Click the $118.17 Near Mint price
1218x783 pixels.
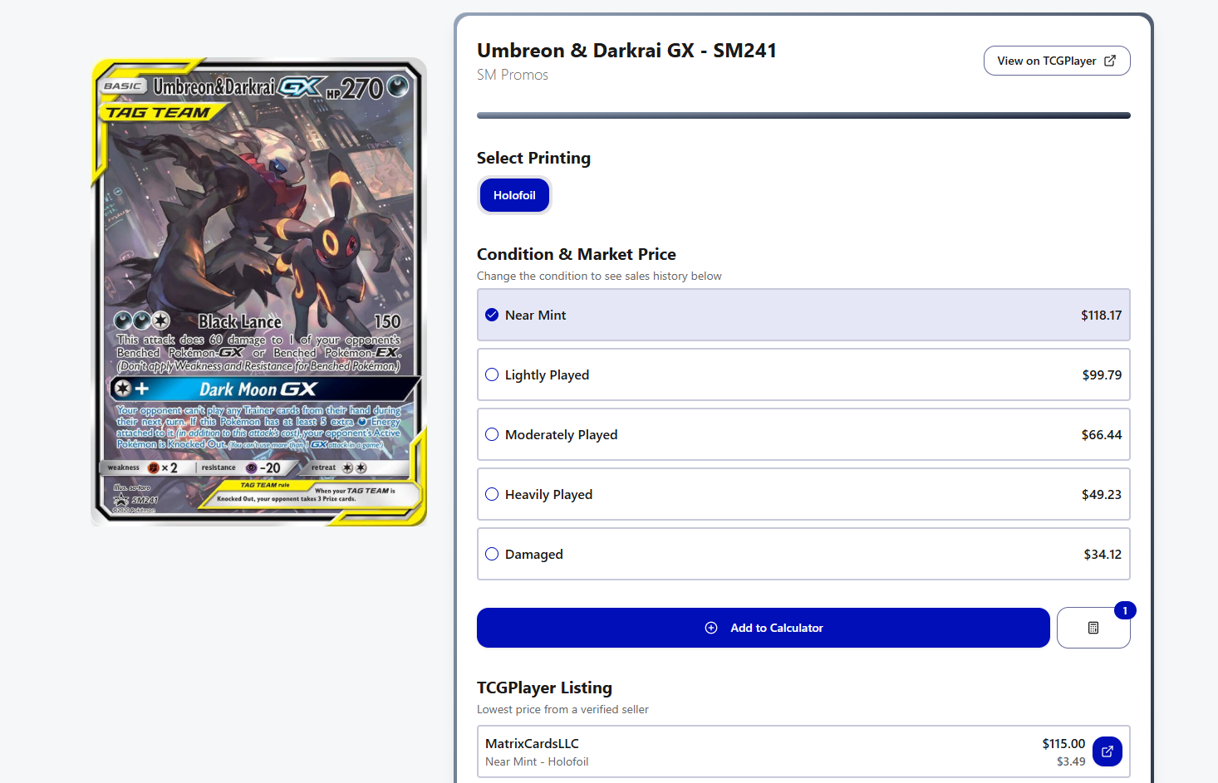point(1101,315)
